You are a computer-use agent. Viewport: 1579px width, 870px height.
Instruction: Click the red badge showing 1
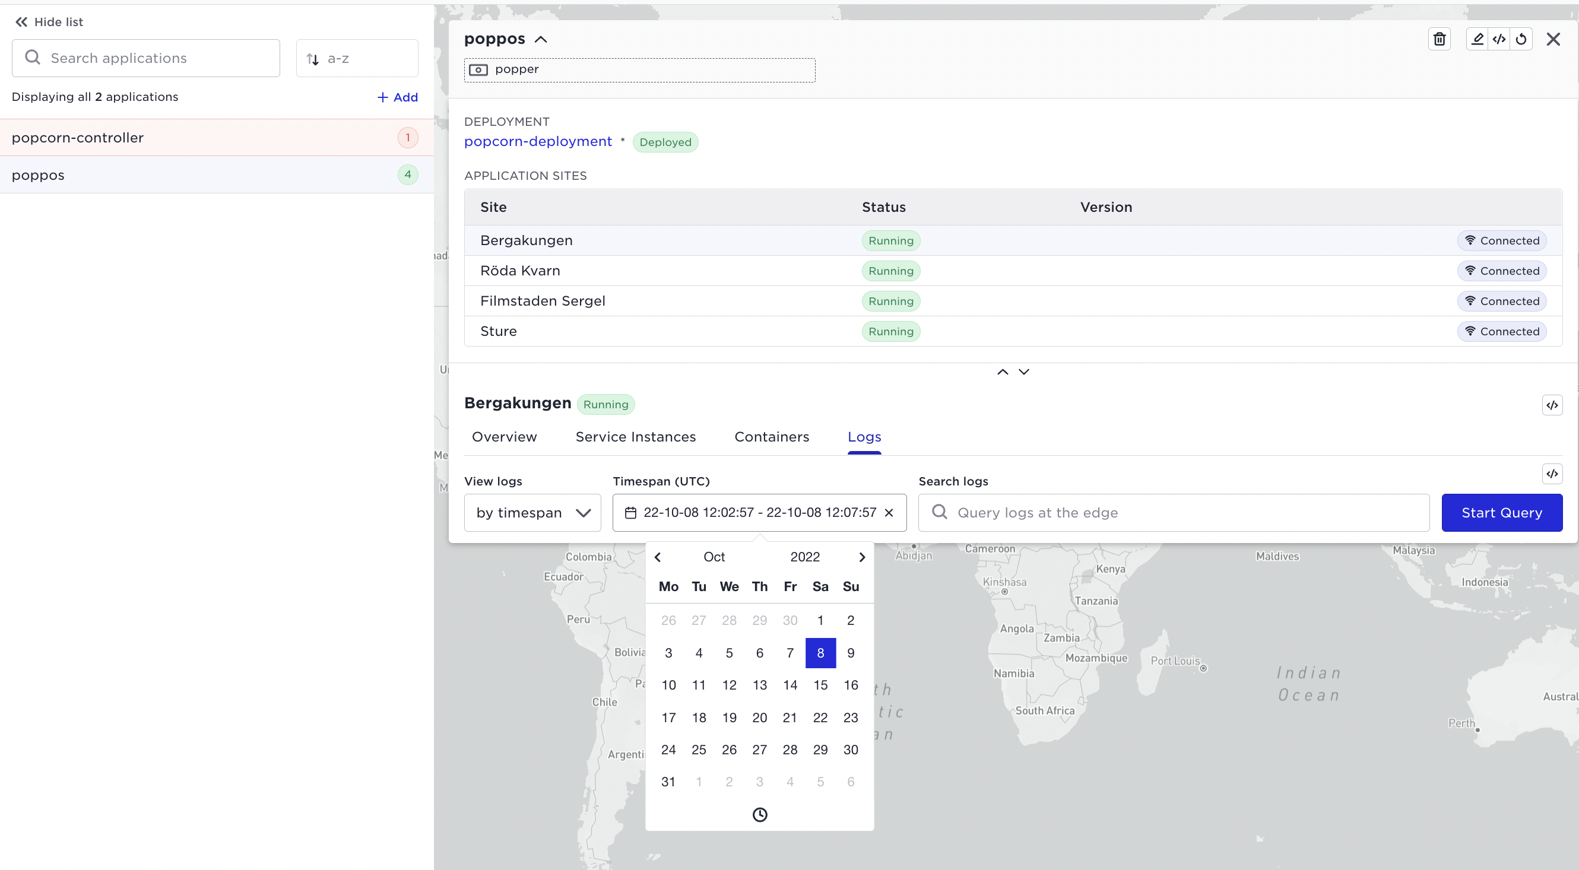point(408,137)
